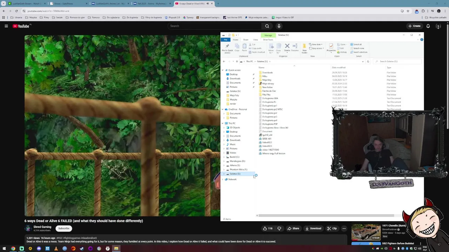
Task: Expand Bastet (C:) drive node
Action: 224,157
